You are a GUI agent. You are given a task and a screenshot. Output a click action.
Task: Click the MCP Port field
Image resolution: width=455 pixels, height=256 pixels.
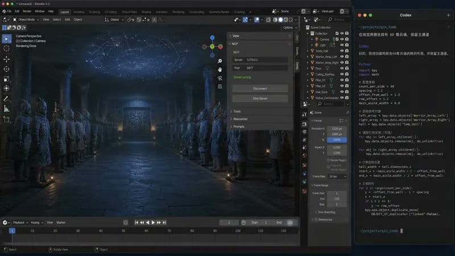260,68
